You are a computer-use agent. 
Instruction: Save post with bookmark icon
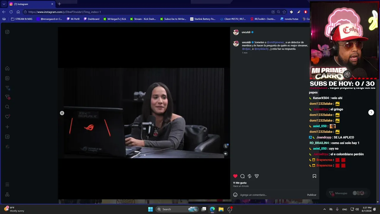(x=314, y=176)
